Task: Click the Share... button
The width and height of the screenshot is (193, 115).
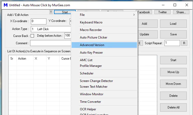Action: coord(181,12)
